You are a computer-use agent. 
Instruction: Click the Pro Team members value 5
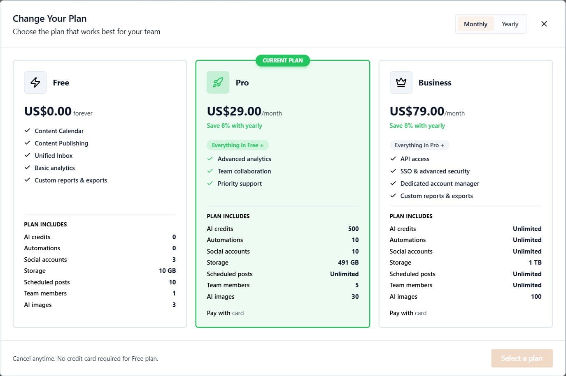pos(357,285)
